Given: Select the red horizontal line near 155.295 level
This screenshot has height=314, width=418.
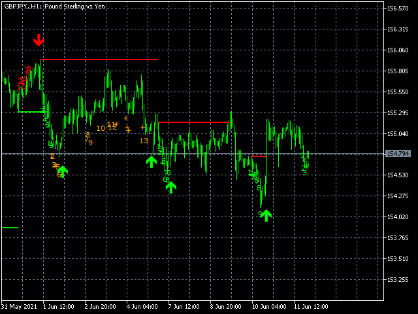Looking at the screenshot, I should click(x=194, y=122).
